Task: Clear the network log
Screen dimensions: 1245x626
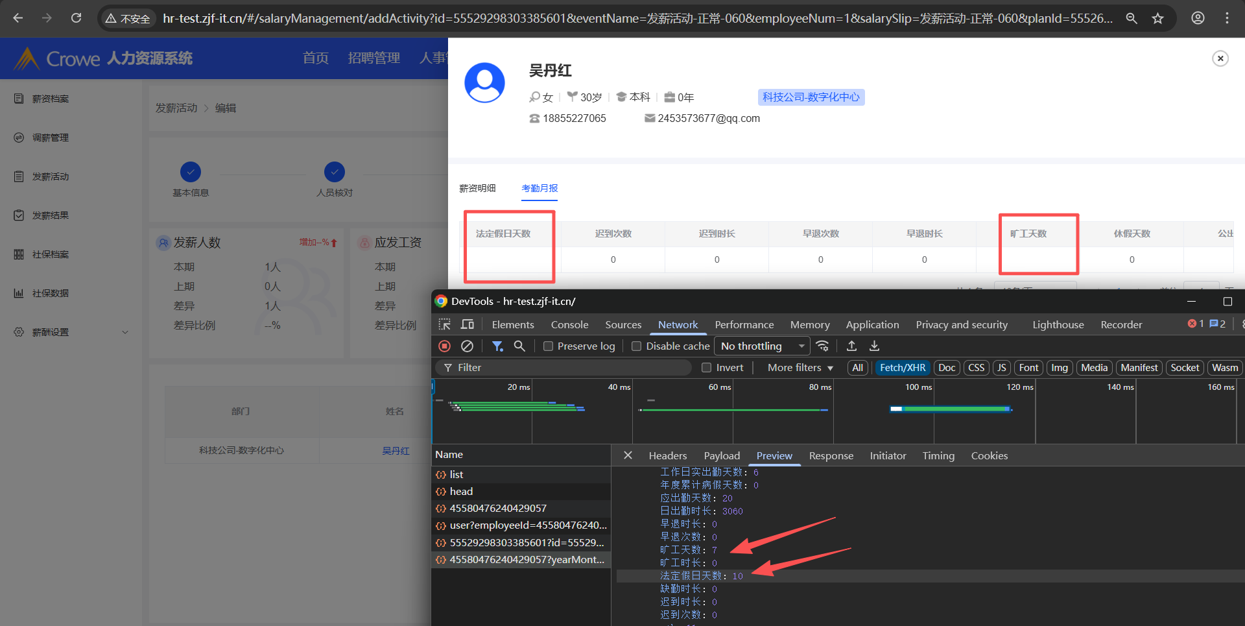Action: click(467, 346)
